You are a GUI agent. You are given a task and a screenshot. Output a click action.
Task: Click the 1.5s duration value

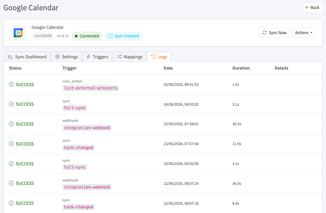click(236, 84)
